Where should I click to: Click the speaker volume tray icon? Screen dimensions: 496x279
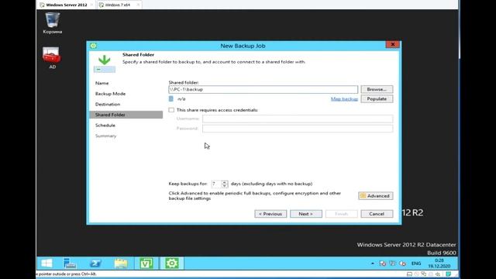(x=402, y=263)
